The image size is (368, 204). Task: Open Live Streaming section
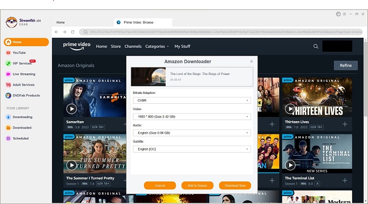coord(24,74)
